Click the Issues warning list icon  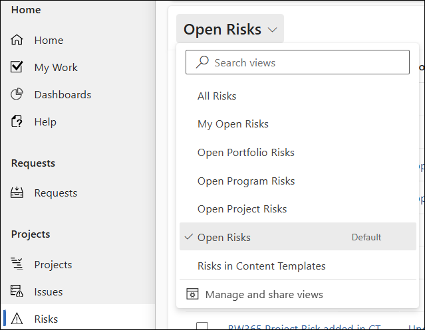[x=17, y=291]
